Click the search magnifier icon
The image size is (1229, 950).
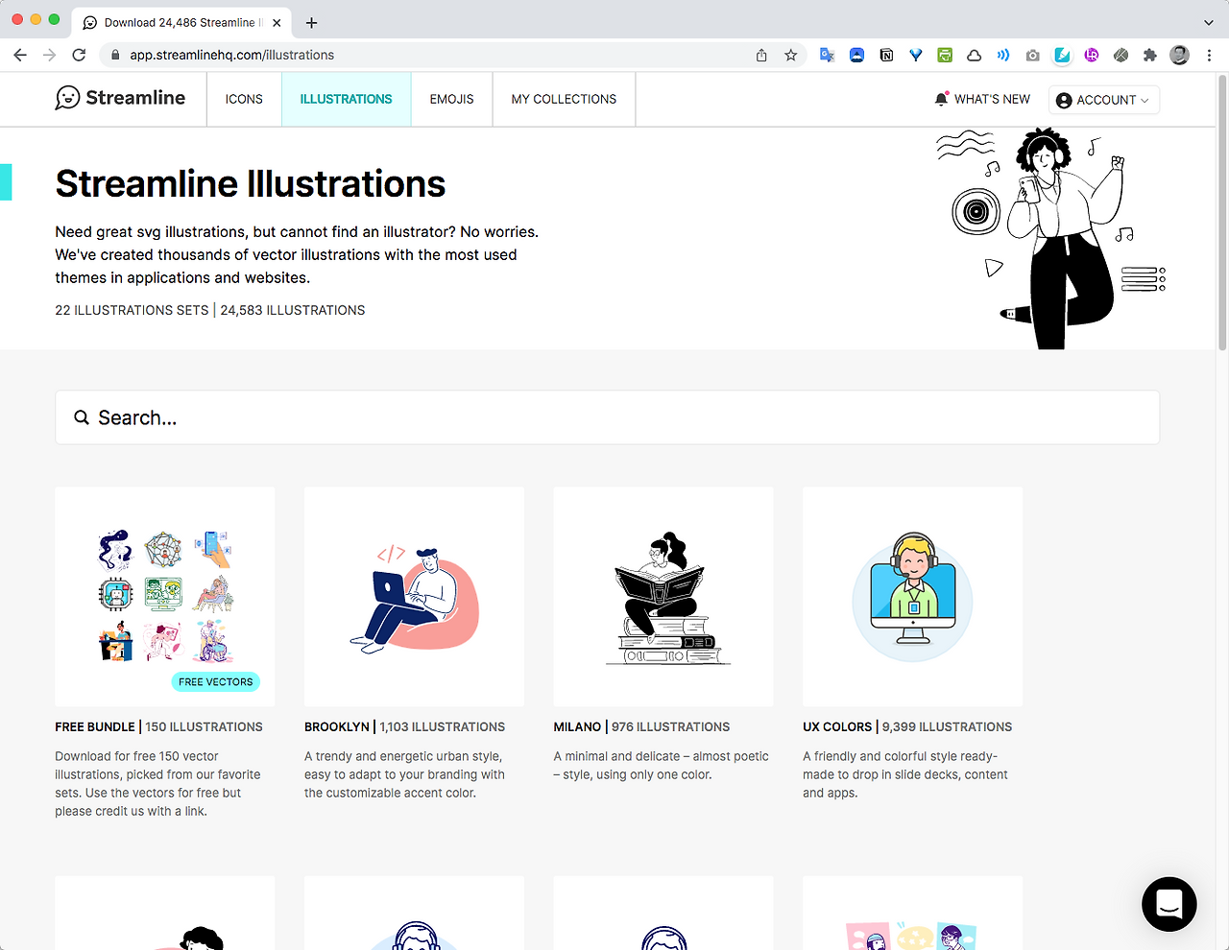point(82,417)
